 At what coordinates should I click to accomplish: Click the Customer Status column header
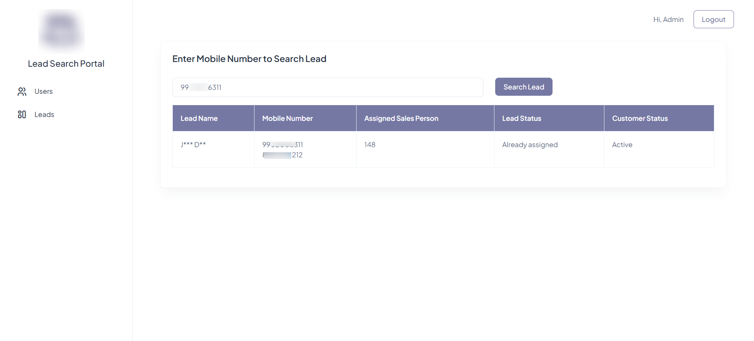coord(640,119)
